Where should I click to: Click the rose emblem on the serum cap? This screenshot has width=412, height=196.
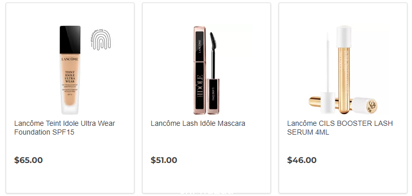click(x=372, y=106)
